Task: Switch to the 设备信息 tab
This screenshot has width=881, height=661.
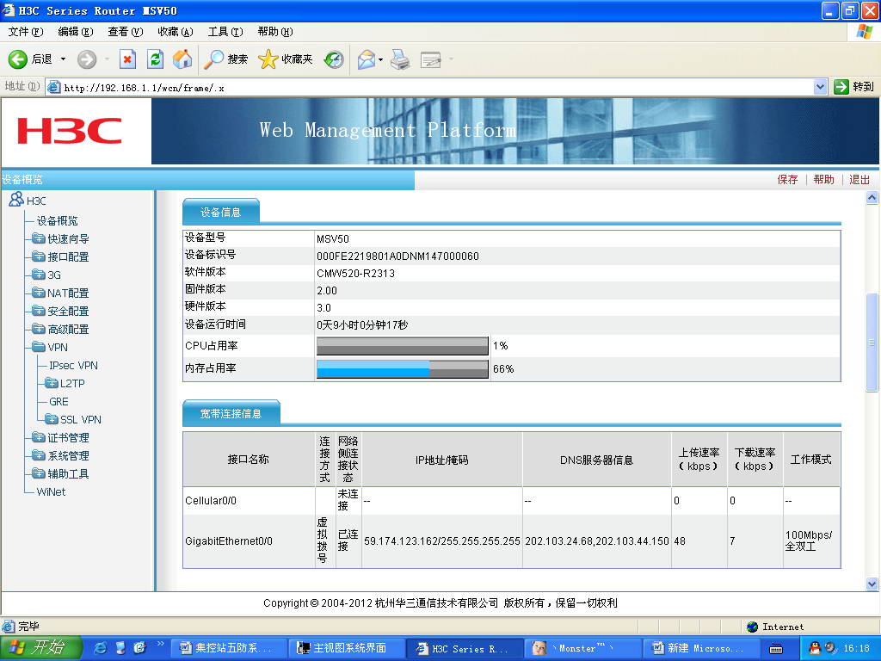Action: (220, 210)
